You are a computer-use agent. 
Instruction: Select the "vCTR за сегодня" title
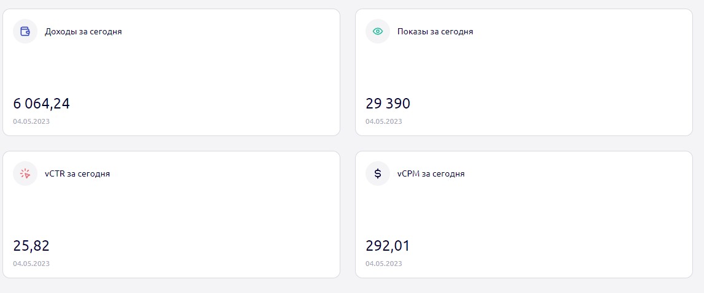point(77,174)
